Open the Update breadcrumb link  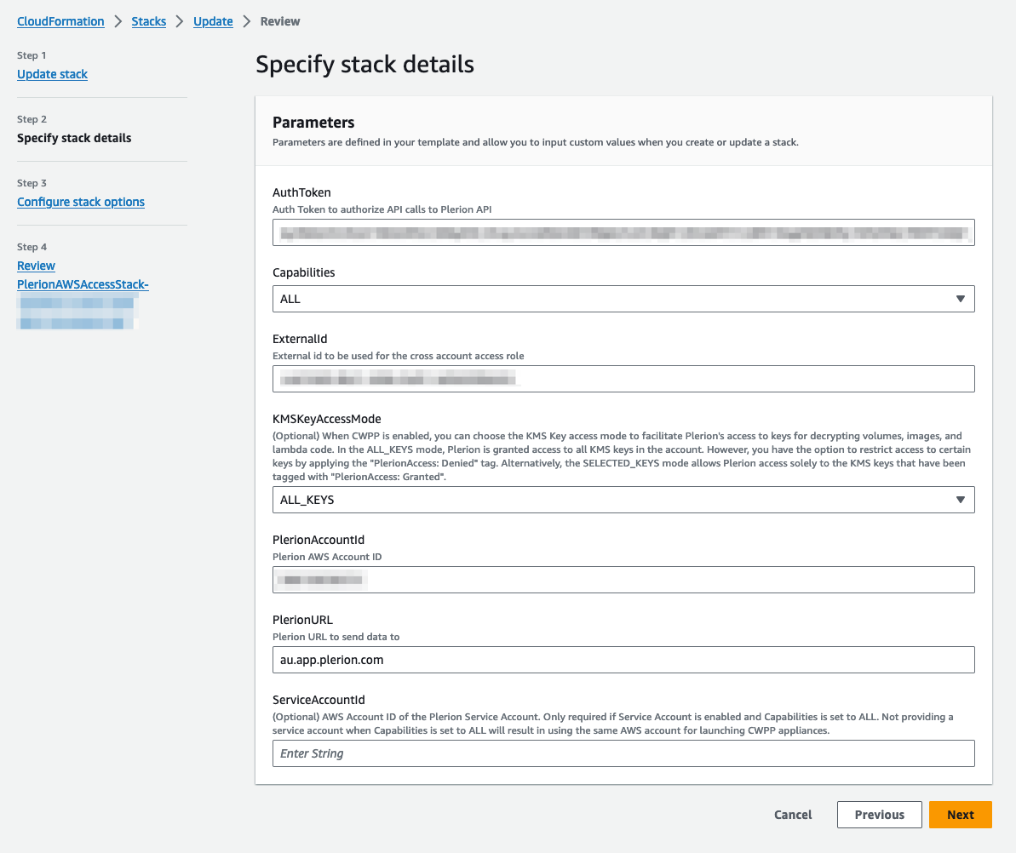213,21
